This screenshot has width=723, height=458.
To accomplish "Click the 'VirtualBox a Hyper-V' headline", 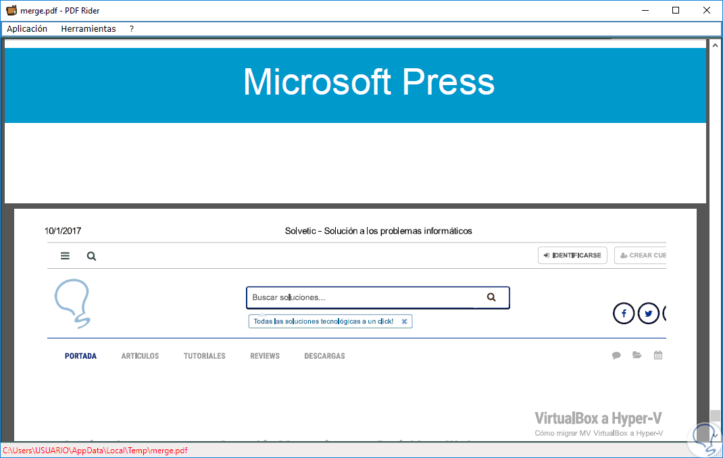I will coord(598,418).
